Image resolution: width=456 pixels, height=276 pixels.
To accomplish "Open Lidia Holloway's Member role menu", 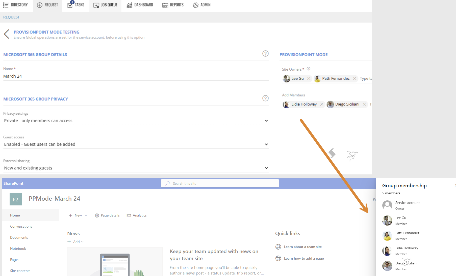I will 401,254.
